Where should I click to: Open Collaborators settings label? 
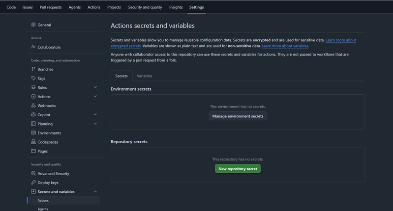(49, 47)
